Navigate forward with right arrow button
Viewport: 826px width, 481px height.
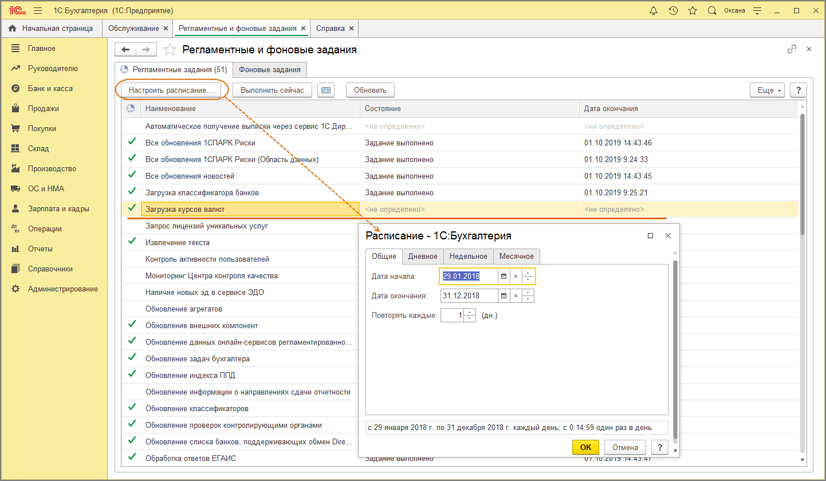[x=146, y=50]
